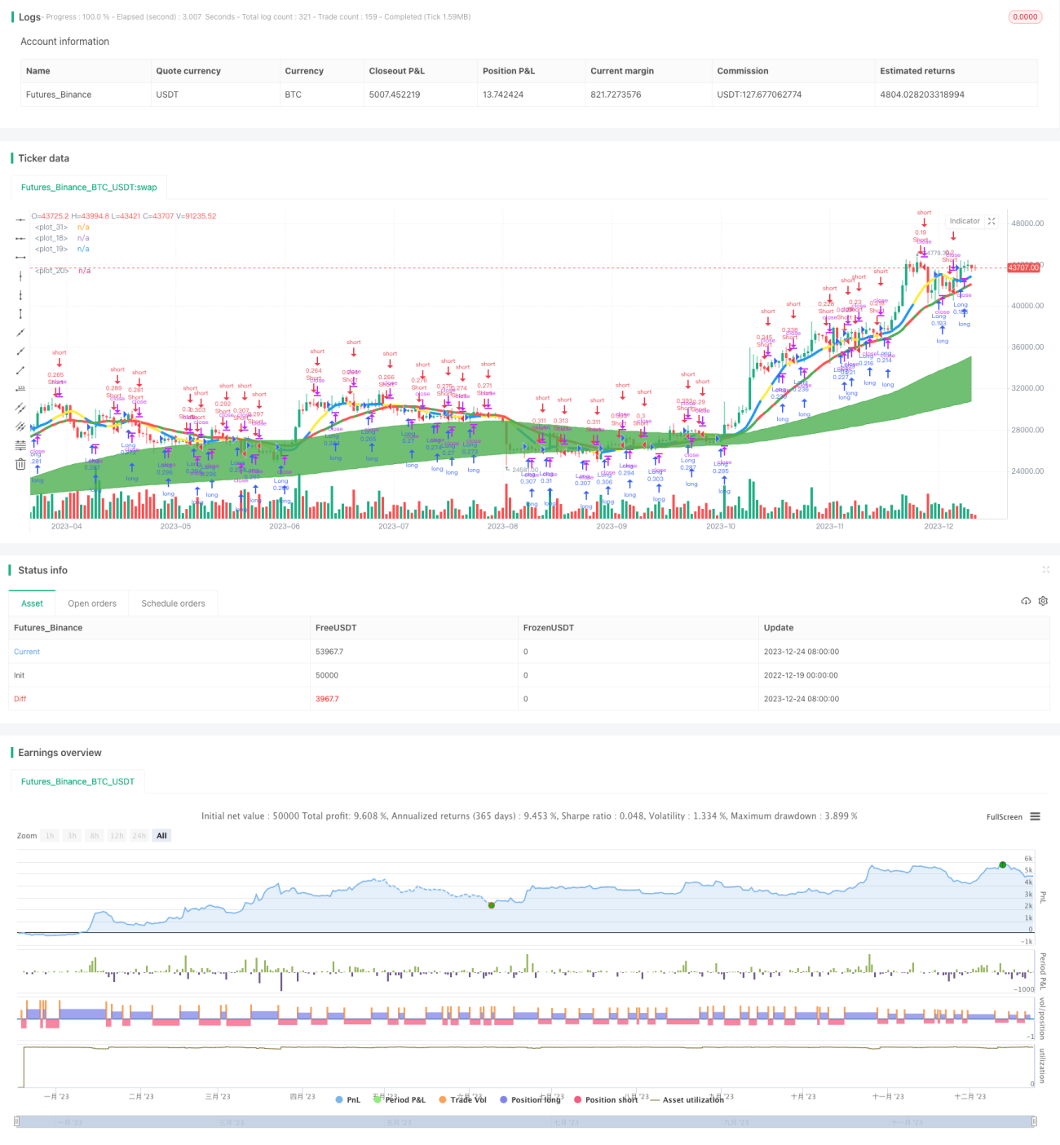
Task: Select the parallel channel drawing tool
Action: [20, 408]
